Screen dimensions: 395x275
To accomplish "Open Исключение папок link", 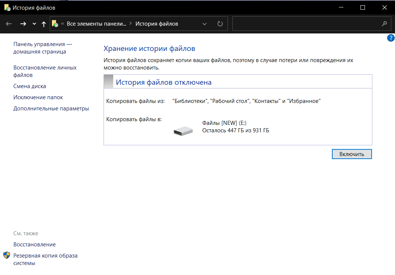I will 38,97.
